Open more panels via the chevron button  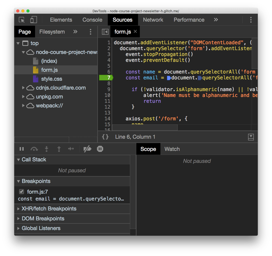coord(216,20)
